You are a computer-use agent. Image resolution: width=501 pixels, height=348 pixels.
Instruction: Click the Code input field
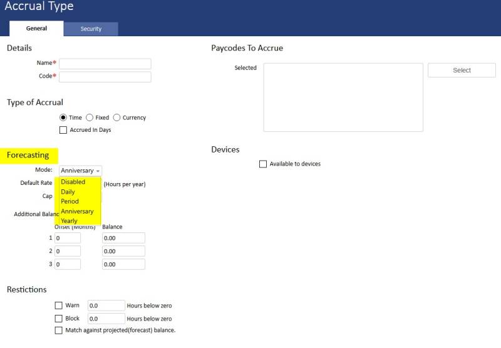coord(105,77)
